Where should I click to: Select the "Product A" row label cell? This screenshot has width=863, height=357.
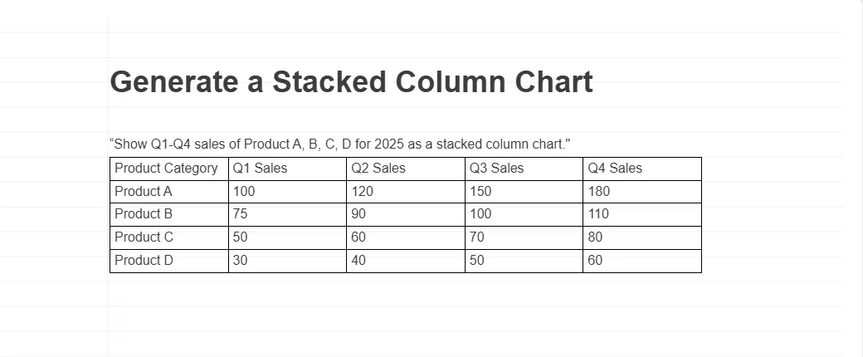144,192
